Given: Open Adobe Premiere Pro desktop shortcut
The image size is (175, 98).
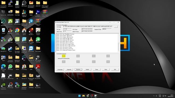Looking at the screenshot, I should (x=38, y=13).
